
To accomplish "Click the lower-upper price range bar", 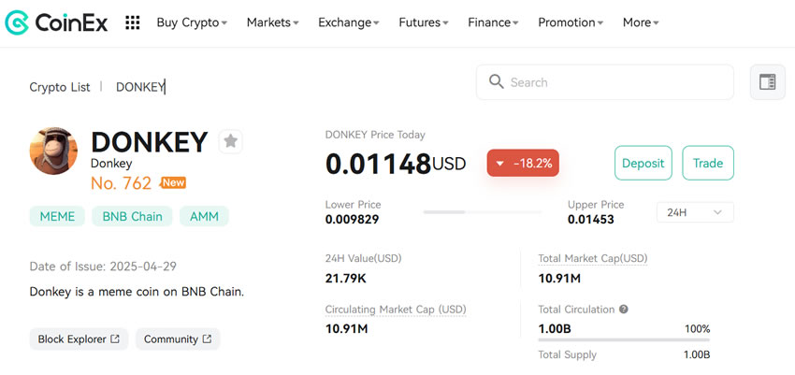I will [482, 212].
